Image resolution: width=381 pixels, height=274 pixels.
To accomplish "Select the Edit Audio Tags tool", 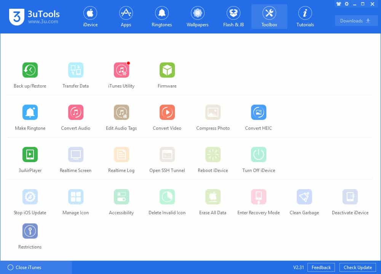I will 121,113.
